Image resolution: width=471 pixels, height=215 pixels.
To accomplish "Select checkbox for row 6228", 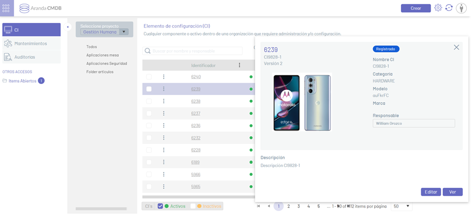I will (x=149, y=150).
